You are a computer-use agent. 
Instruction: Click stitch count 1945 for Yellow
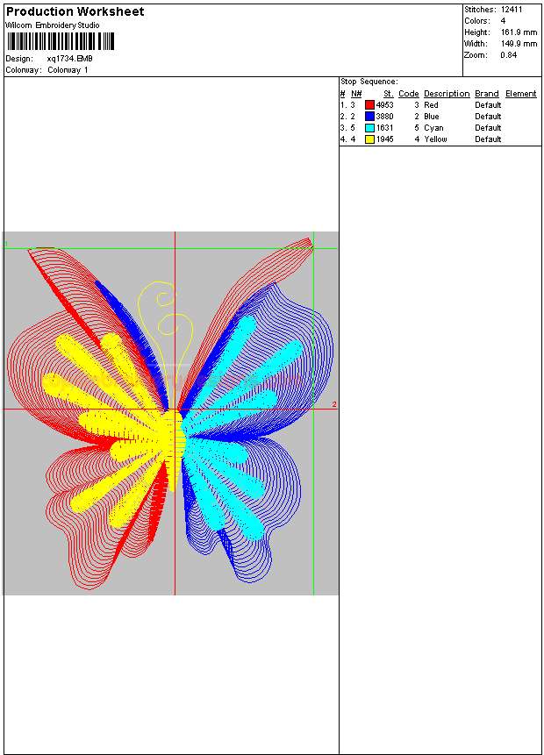(x=384, y=139)
